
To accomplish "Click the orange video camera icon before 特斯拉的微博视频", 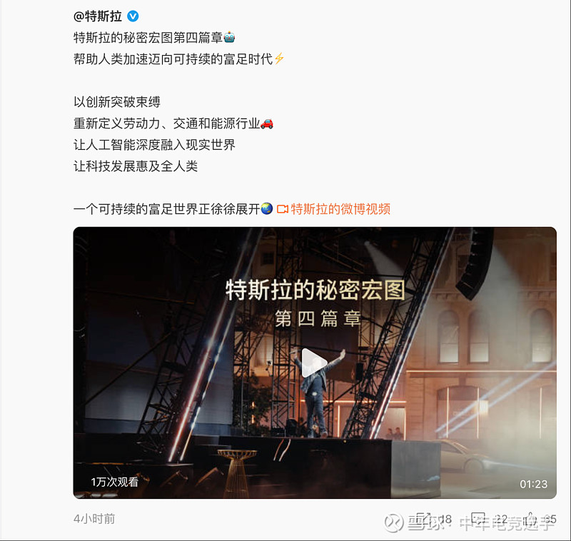I will [283, 209].
